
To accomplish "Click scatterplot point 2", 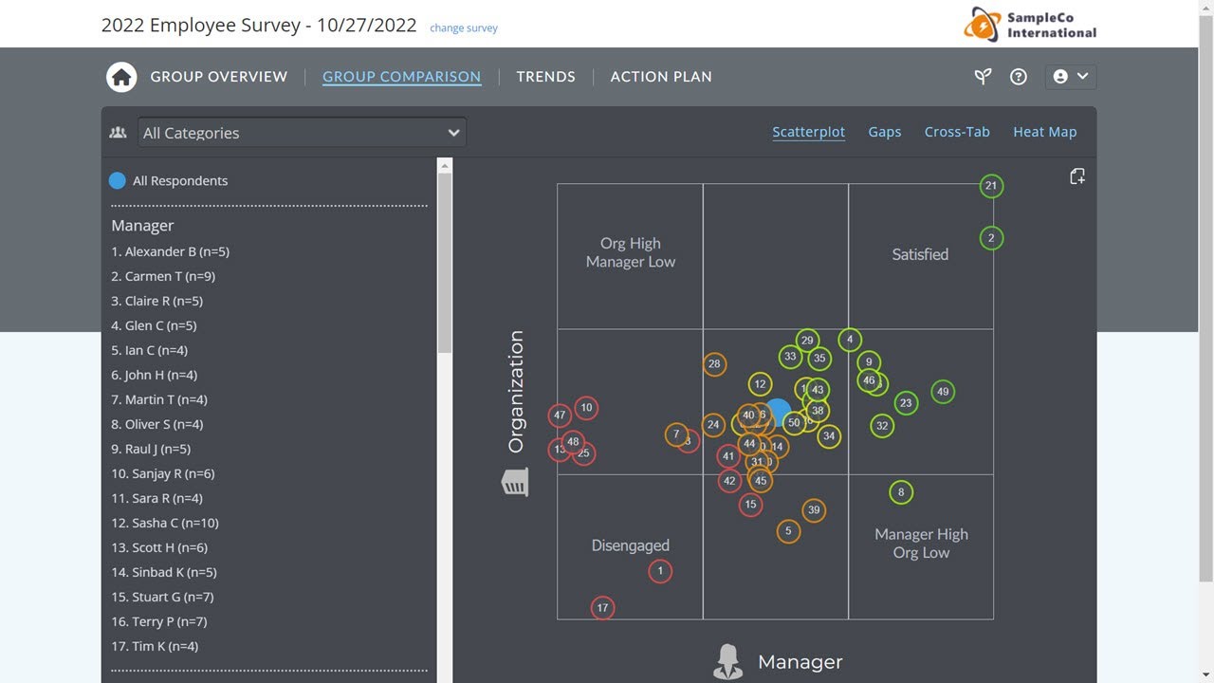I will click(x=991, y=238).
